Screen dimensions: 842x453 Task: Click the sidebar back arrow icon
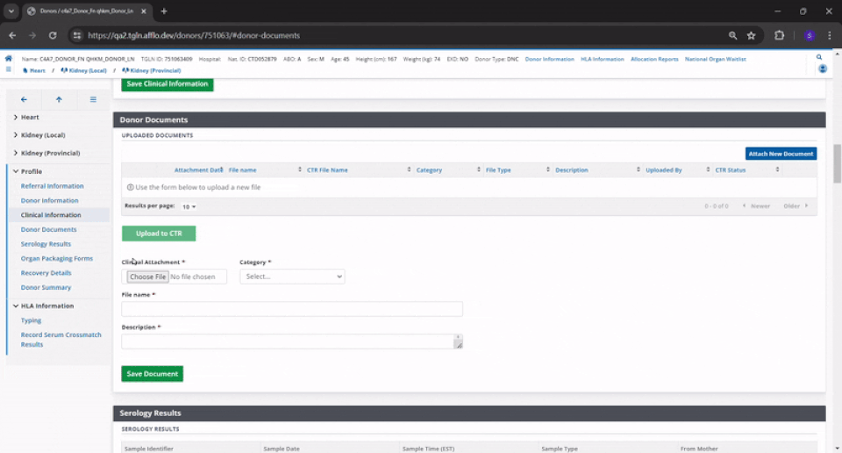coord(24,99)
